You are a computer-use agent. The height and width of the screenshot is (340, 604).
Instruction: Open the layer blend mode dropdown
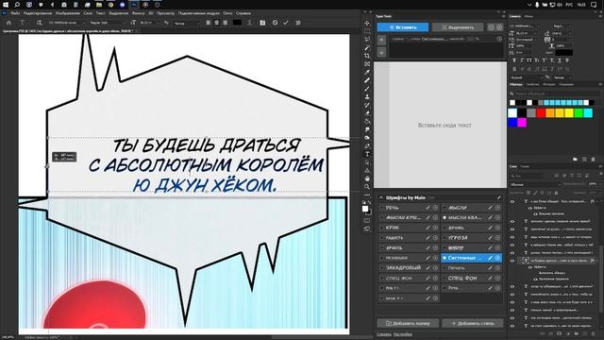coord(534,184)
